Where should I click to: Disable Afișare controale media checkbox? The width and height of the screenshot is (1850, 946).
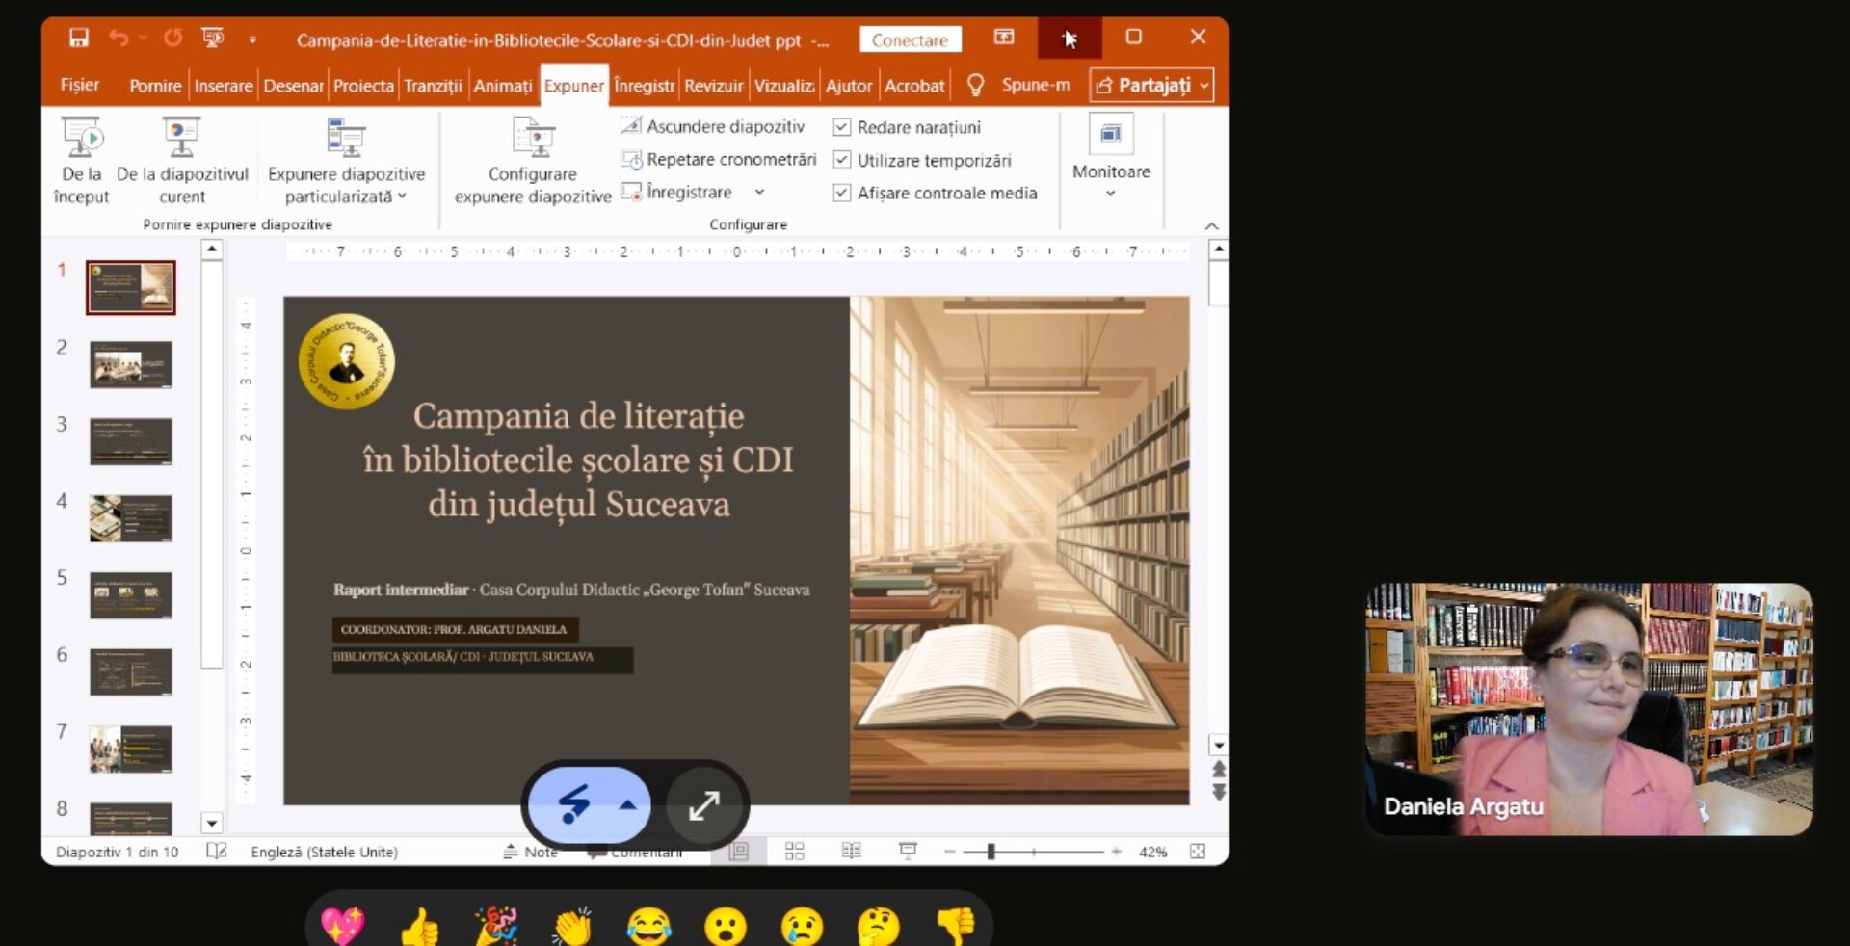point(841,193)
